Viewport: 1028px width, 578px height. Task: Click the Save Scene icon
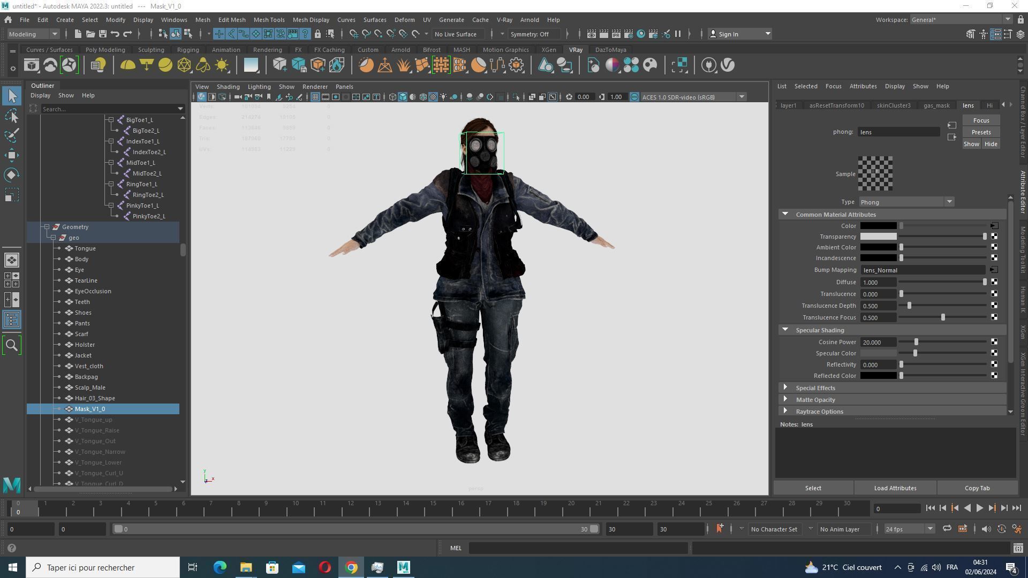click(x=102, y=34)
